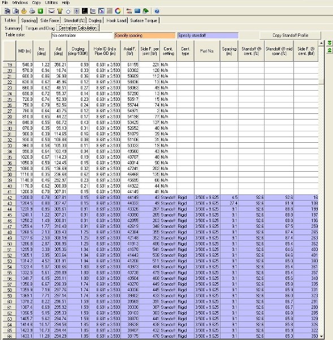Viewport: 333px width, 340px height.
Task: Click MD cell 1433.1 in row 66
Action: 25,336
